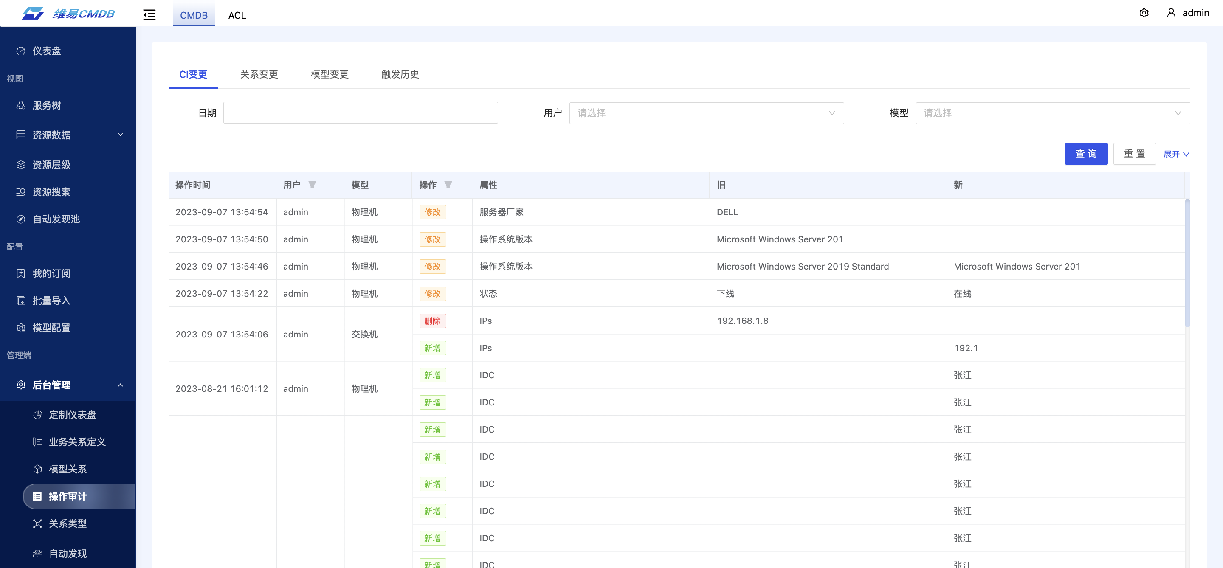This screenshot has height=568, width=1223.
Task: Open 资源搜索 from the sidebar
Action: (51, 192)
